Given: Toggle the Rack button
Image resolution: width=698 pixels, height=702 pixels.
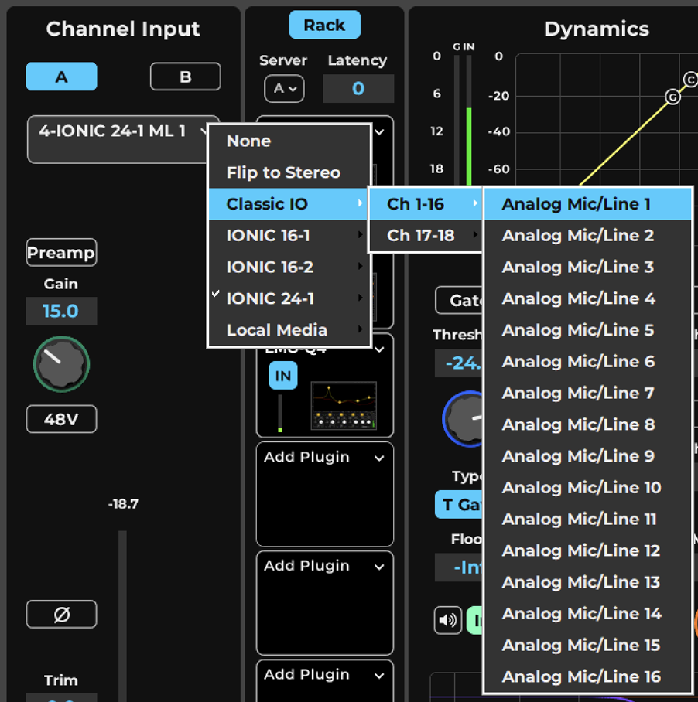Looking at the screenshot, I should click(x=325, y=25).
